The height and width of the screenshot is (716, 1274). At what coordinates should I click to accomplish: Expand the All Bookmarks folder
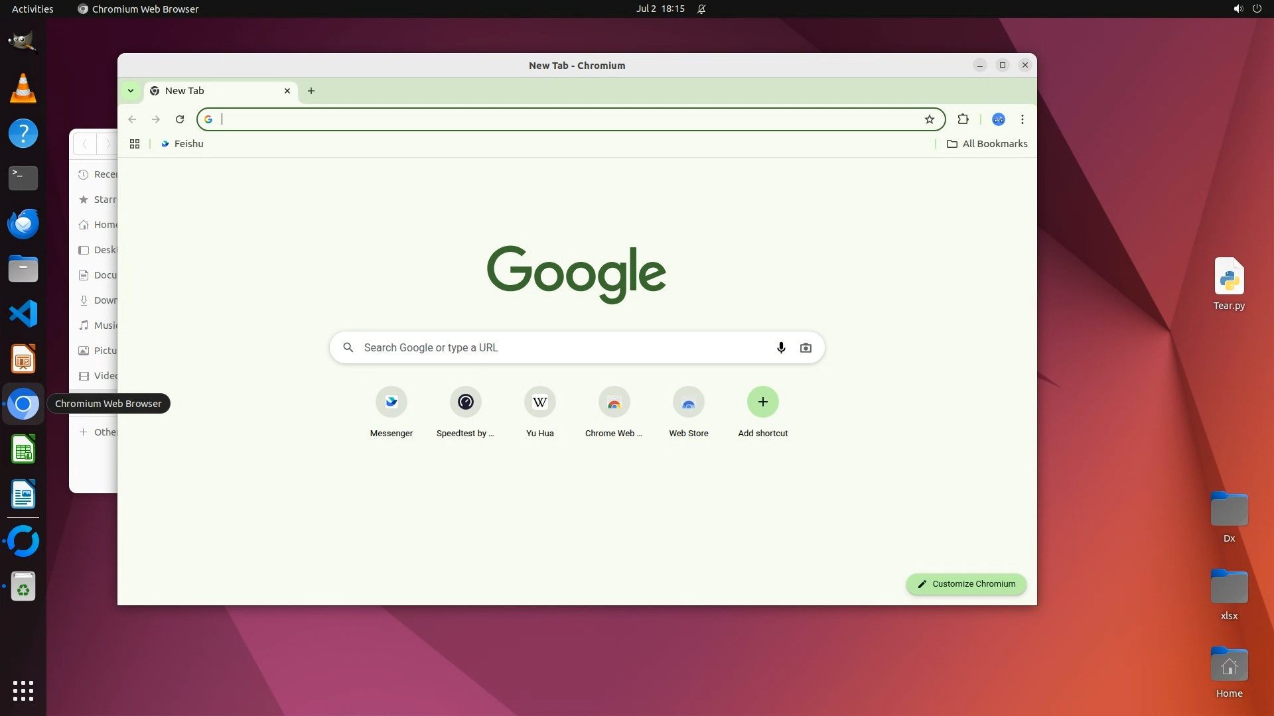(987, 144)
